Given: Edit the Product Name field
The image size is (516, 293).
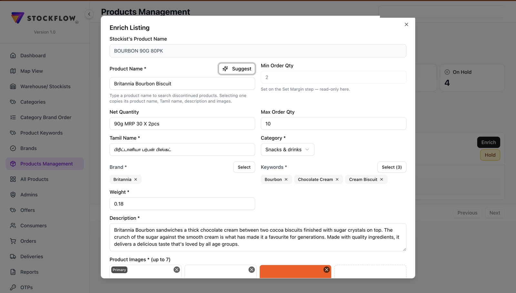Looking at the screenshot, I should [182, 84].
